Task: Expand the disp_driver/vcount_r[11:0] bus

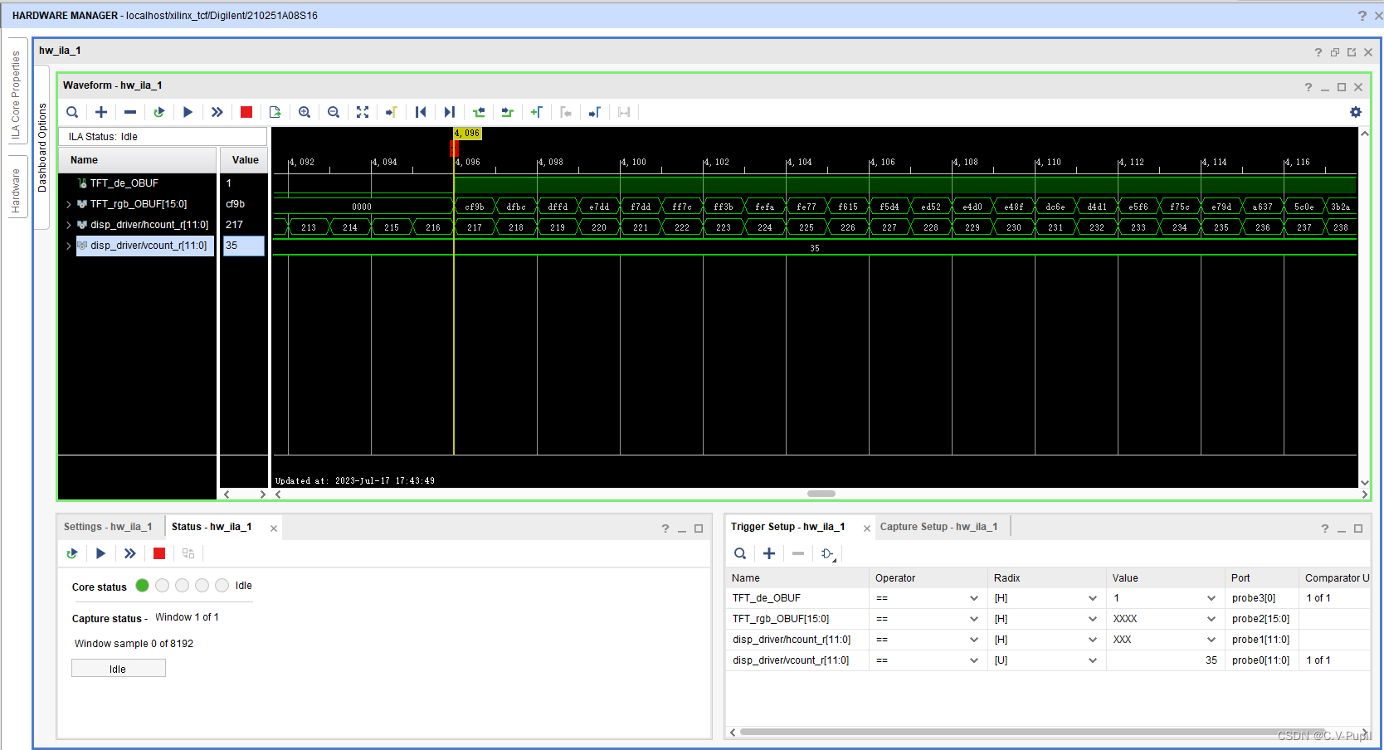Action: pyautogui.click(x=68, y=246)
